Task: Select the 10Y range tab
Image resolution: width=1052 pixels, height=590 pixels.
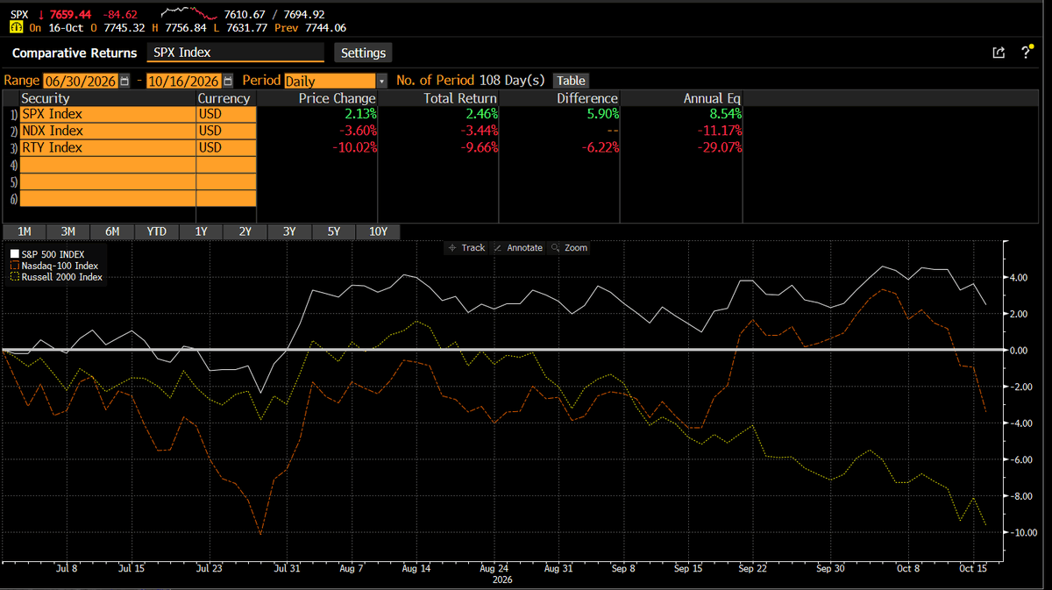Action: pyautogui.click(x=379, y=231)
